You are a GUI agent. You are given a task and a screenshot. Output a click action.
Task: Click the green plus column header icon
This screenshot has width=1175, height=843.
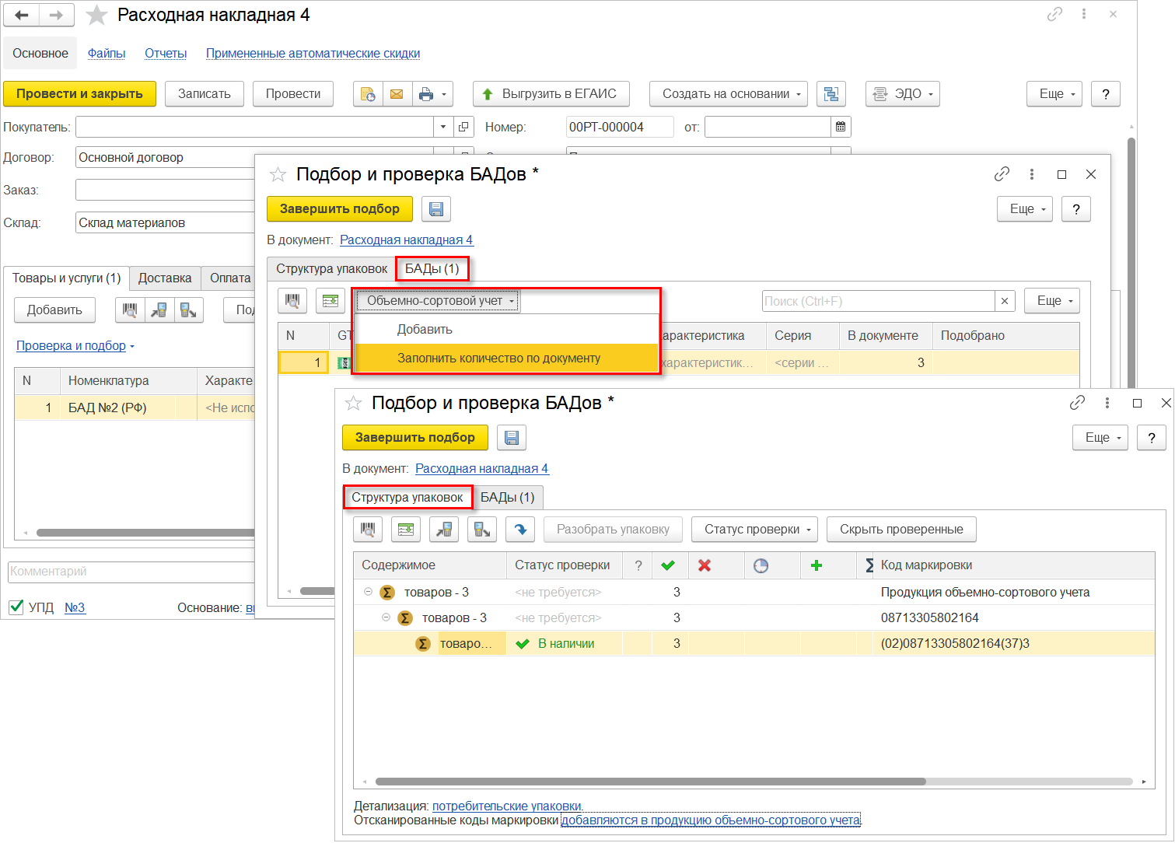[817, 565]
